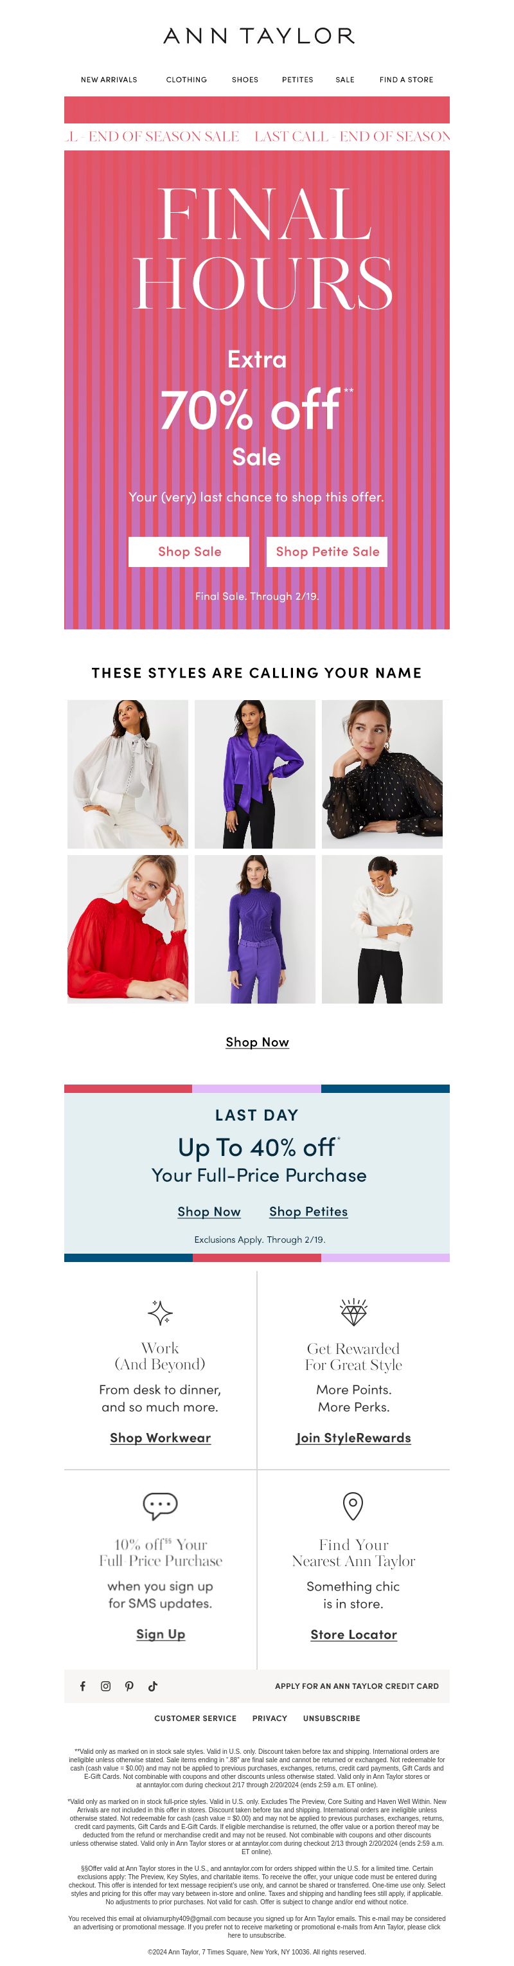Open the Facebook social icon
Screen dimensions: 514x1966
pos(82,1686)
